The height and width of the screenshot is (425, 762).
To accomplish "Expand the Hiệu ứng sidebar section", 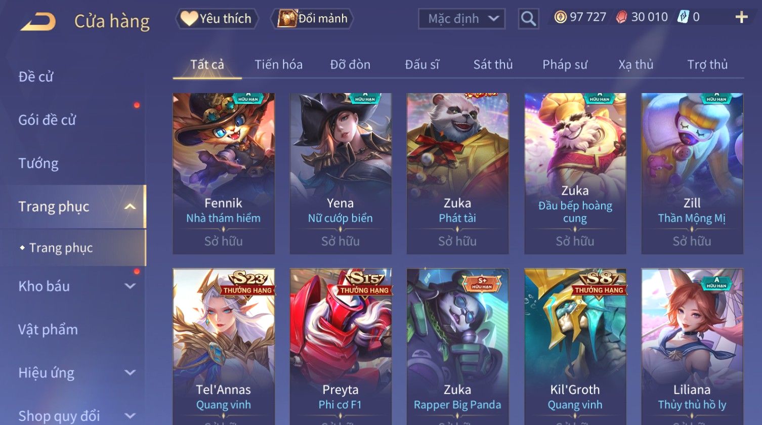I will click(x=130, y=373).
